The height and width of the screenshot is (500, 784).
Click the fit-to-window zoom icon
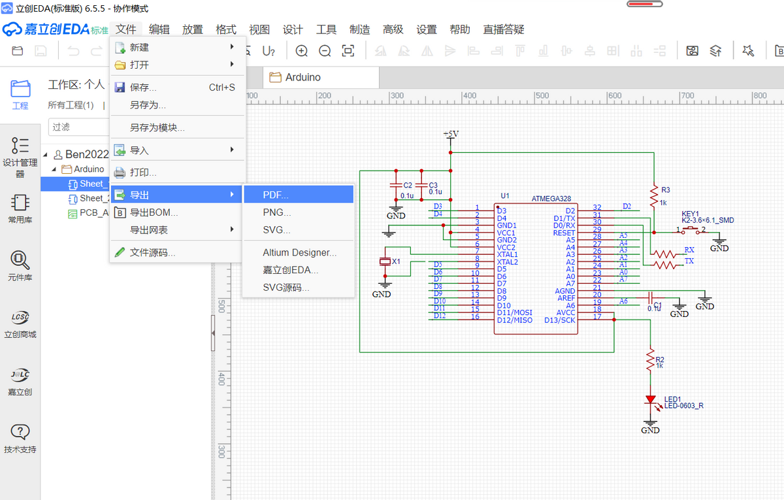pyautogui.click(x=348, y=51)
